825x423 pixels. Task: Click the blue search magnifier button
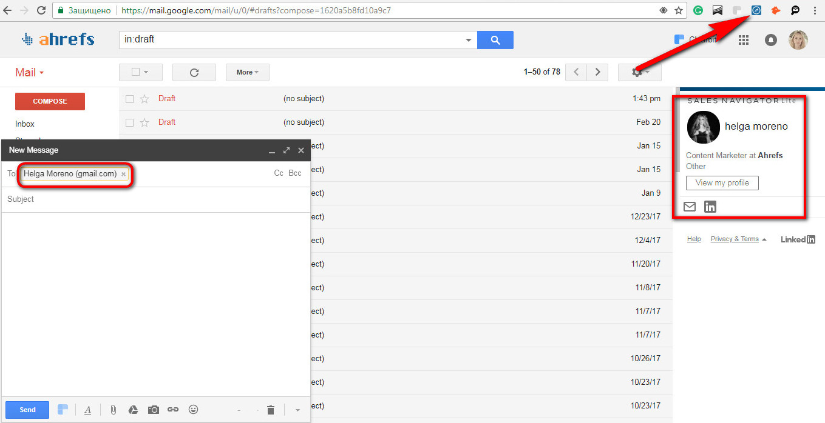click(495, 40)
